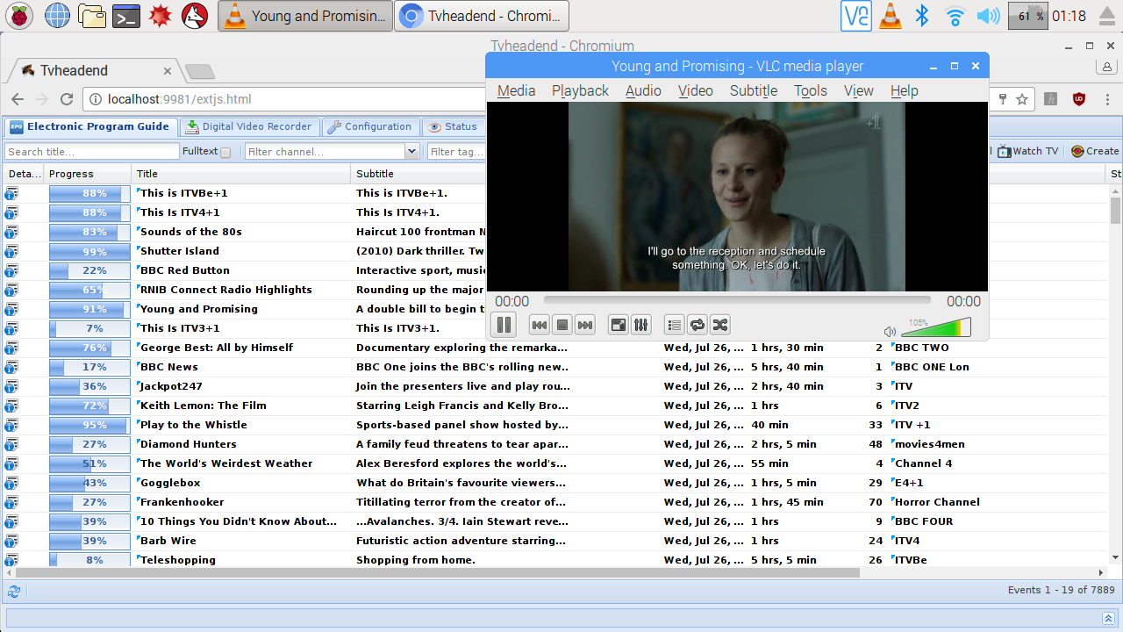Expand the Filter channel dropdown

(411, 152)
